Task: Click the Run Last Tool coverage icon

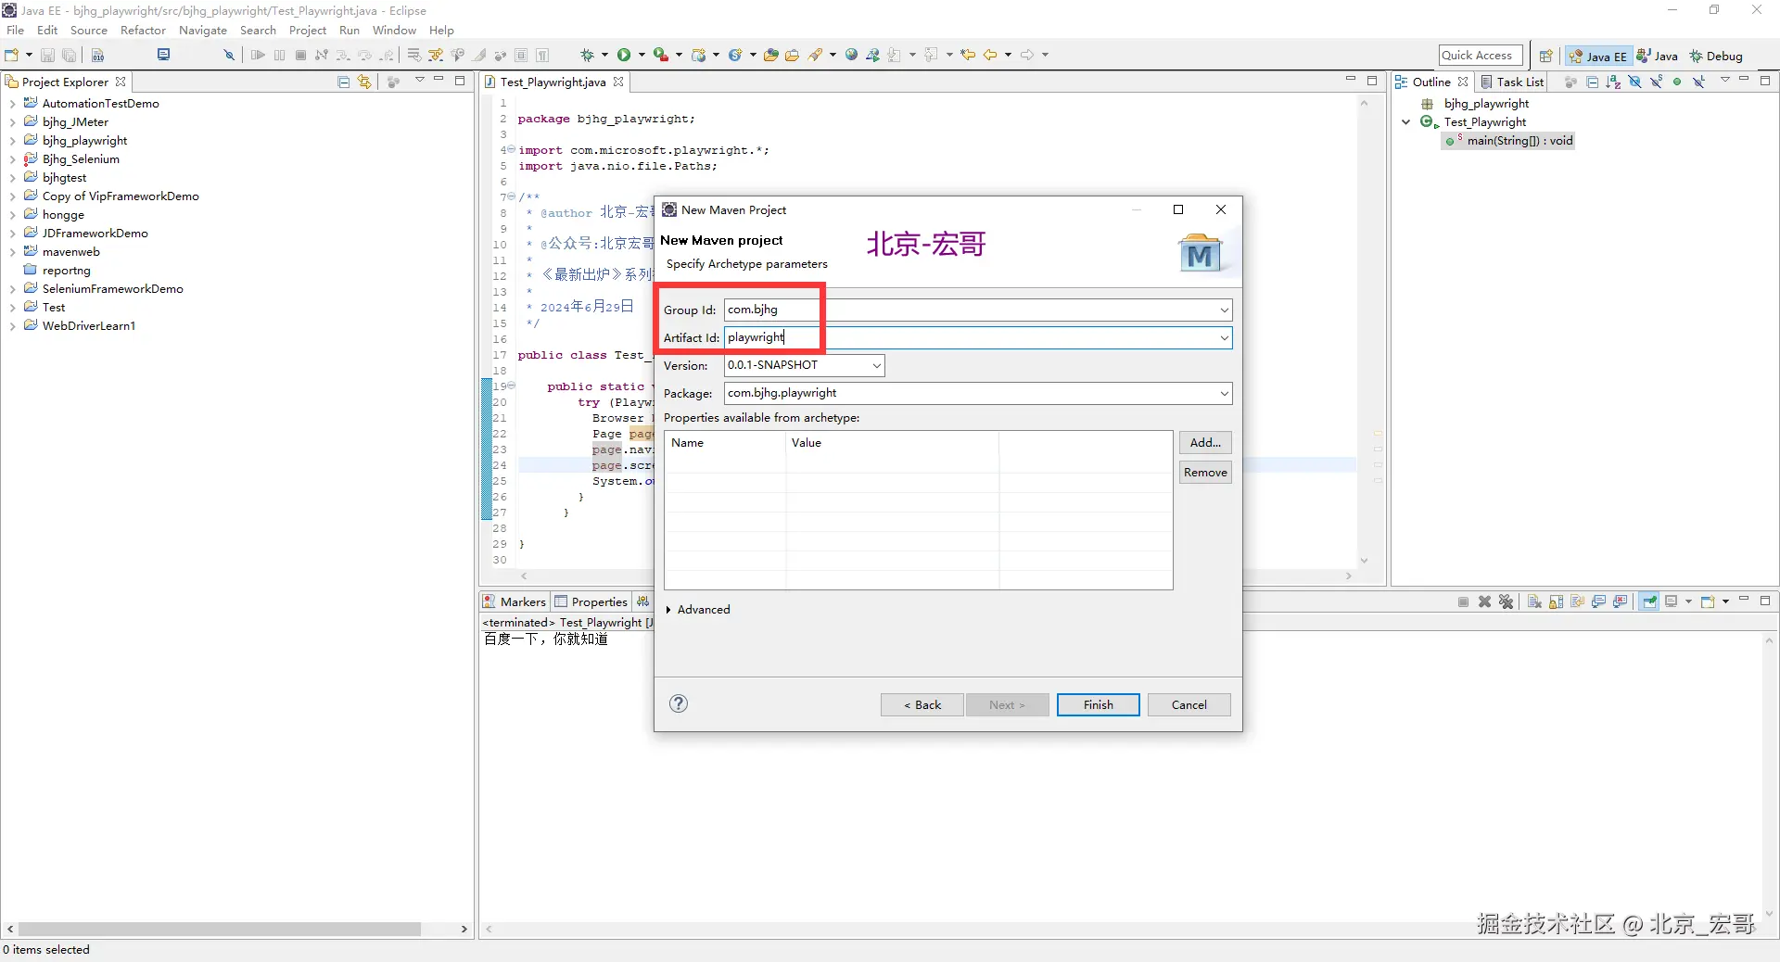Action: pyautogui.click(x=660, y=56)
